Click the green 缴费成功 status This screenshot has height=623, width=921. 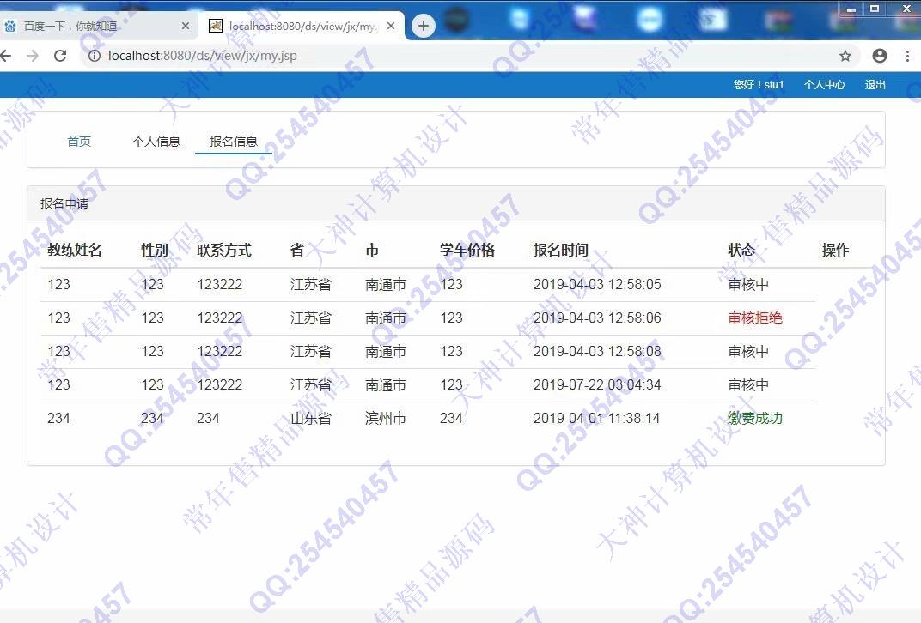(x=755, y=418)
